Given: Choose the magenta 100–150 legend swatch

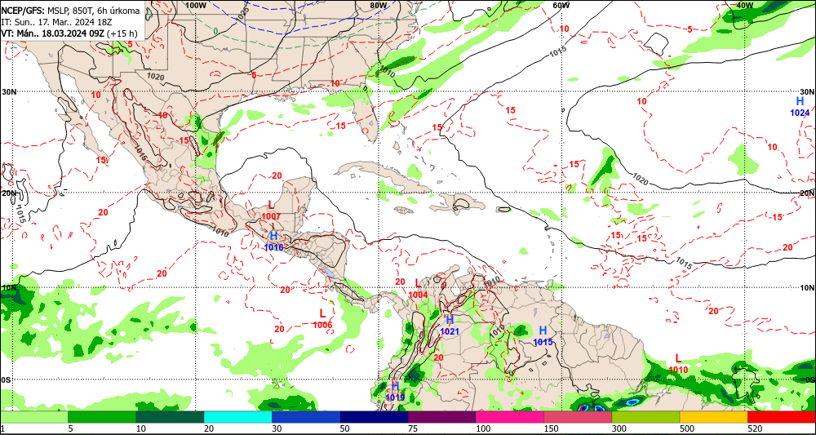Looking at the screenshot, I should [x=509, y=417].
